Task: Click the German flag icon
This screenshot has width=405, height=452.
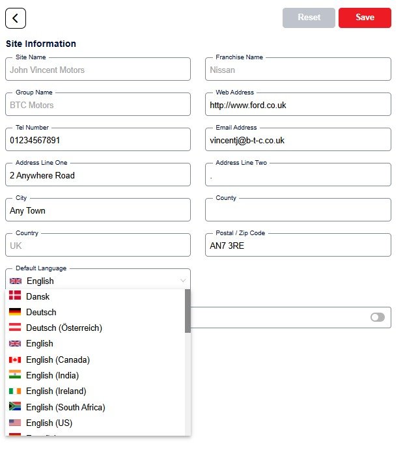Action: click(x=15, y=312)
